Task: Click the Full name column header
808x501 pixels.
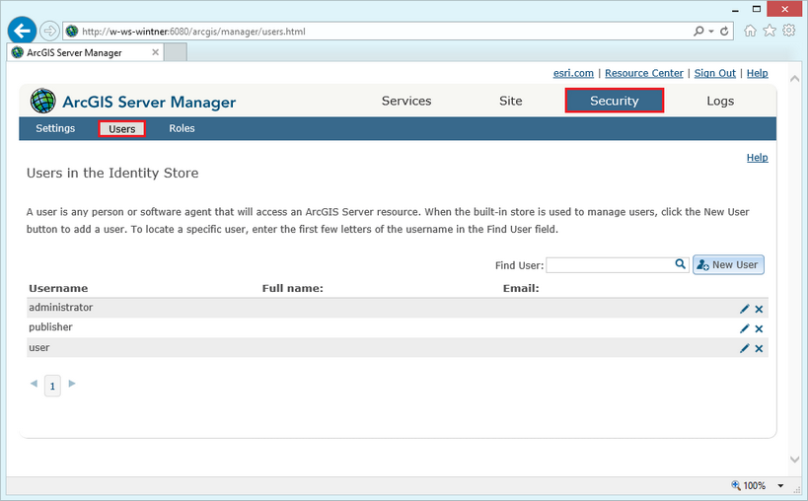Action: point(293,288)
